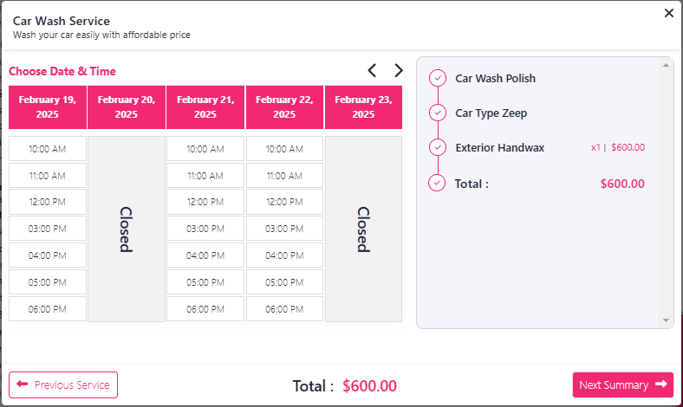The width and height of the screenshot is (683, 407).
Task: Click the Closed block under February 23
Action: [x=363, y=229]
